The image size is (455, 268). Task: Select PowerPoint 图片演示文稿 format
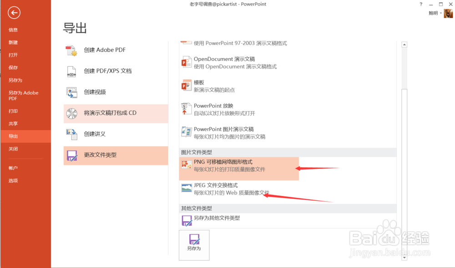[x=239, y=133]
